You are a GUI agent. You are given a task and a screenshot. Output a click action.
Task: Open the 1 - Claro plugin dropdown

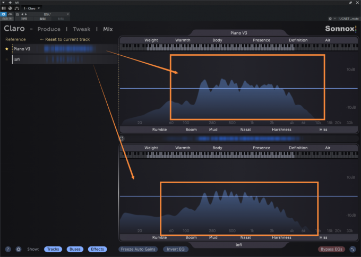[32, 8]
